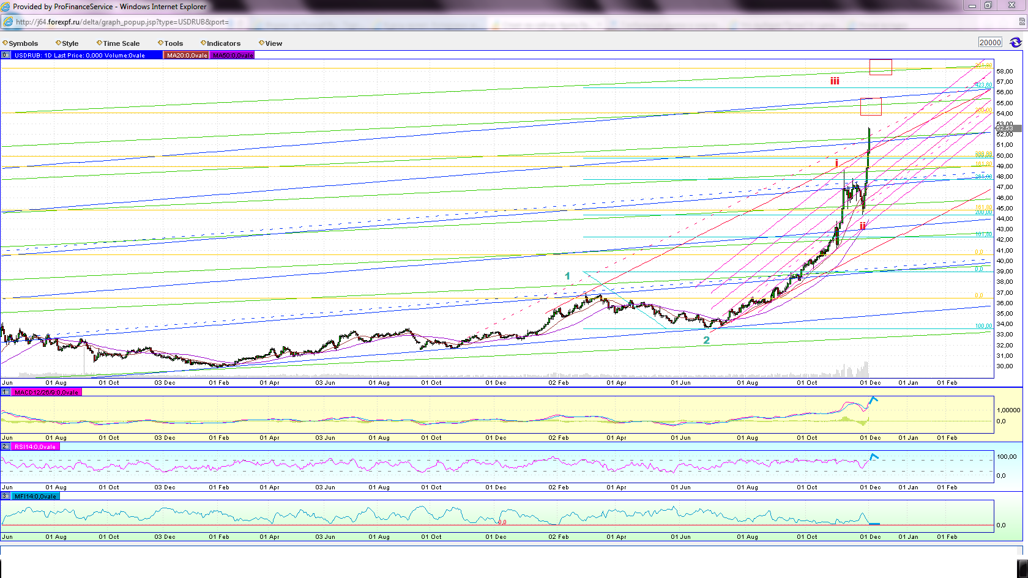
Task: Click the MFI14 indicator label
Action: coord(35,496)
